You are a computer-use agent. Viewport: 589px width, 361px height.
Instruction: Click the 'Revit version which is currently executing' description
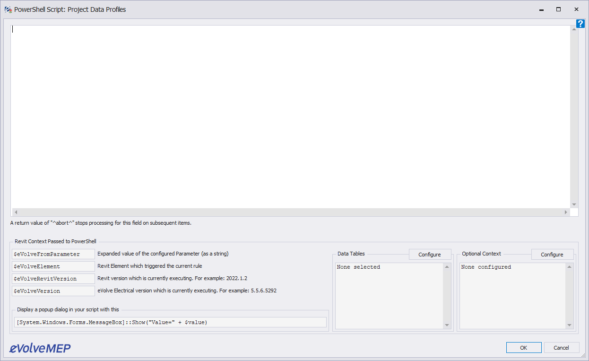pyautogui.click(x=173, y=278)
